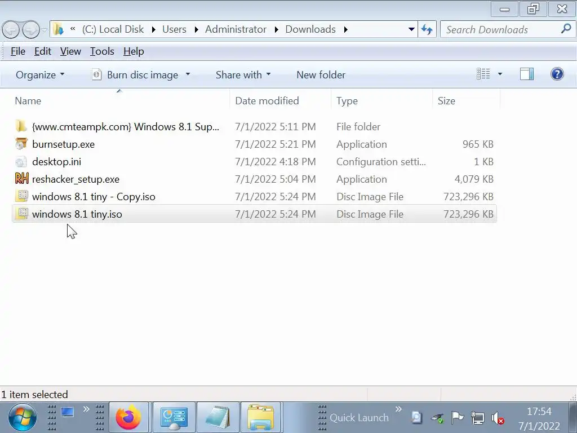Expand the (C:) Local Disk breadcrumb arrow
Screen dimensions: 577x433
(x=154, y=29)
